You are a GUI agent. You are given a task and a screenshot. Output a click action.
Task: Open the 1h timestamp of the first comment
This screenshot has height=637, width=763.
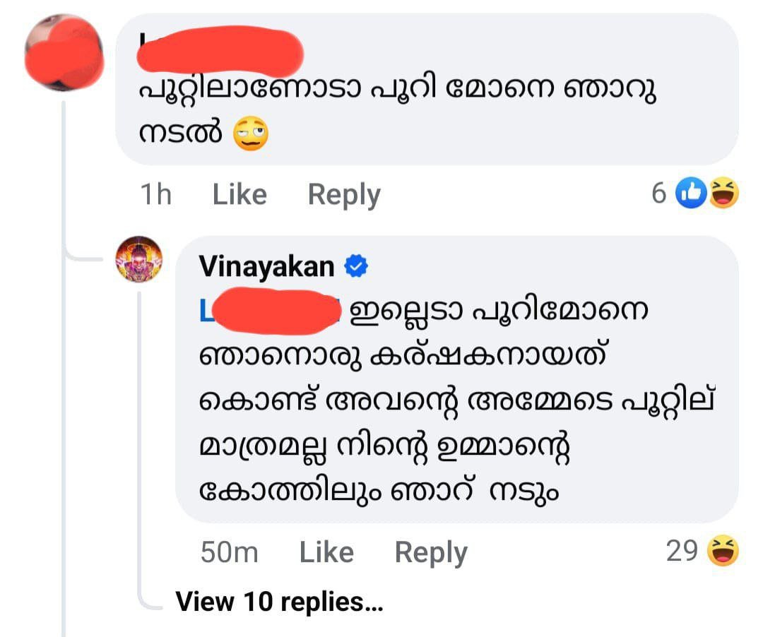pyautogui.click(x=156, y=194)
